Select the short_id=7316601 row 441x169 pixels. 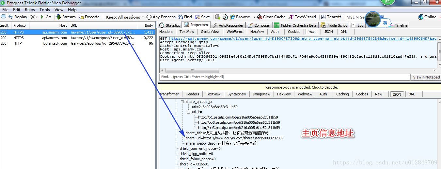coord(194,164)
